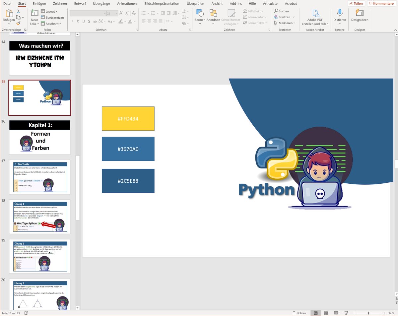Toggle strikethrough abc formatting
The image size is (398, 316).
coord(95,21)
